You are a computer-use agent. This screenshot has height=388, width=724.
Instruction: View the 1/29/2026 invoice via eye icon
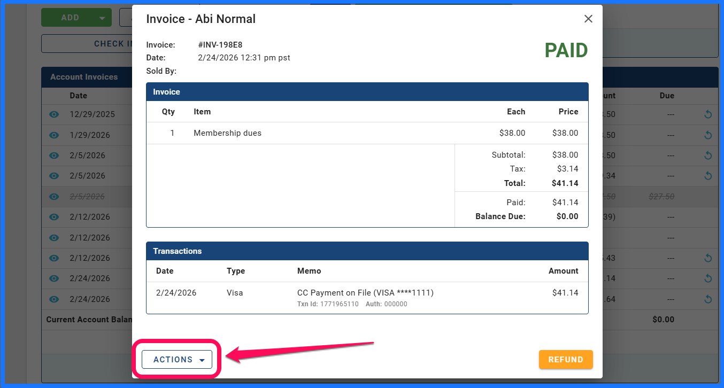(x=54, y=135)
